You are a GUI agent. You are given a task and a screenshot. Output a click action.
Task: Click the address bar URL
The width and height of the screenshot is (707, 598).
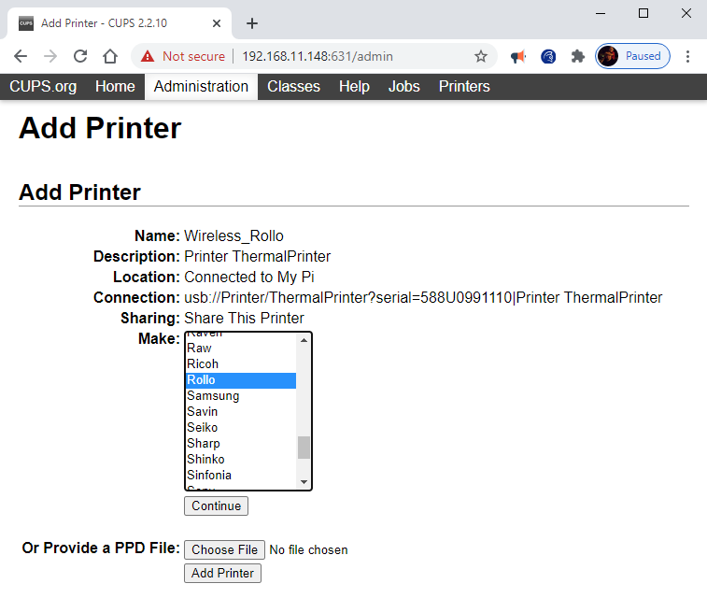pyautogui.click(x=318, y=56)
